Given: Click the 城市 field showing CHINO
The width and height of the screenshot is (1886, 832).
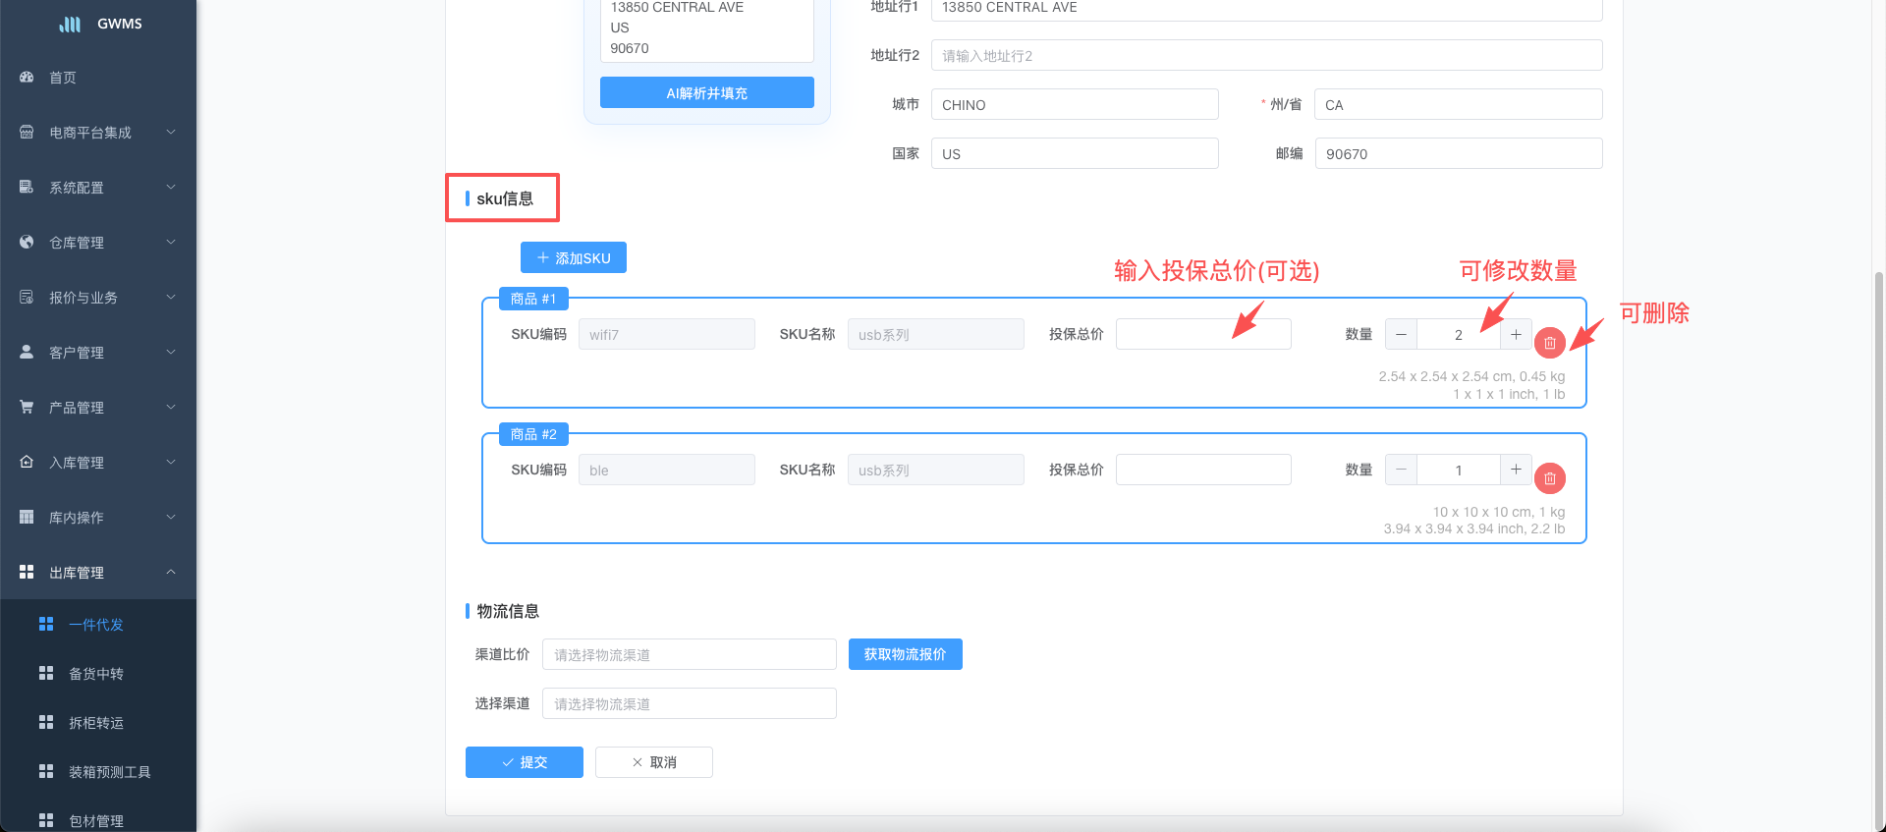Looking at the screenshot, I should pos(1075,104).
